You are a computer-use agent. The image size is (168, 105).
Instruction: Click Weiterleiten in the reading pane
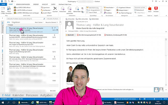coord(94,19)
